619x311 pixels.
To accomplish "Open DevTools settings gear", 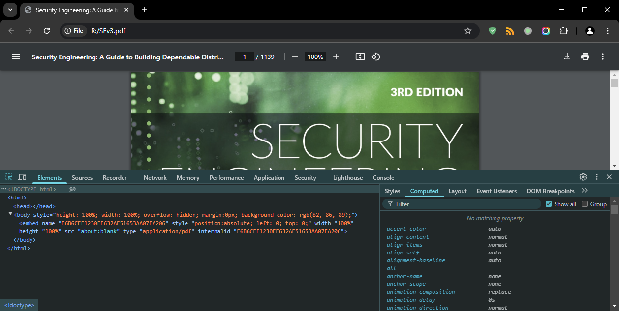I will coord(583,177).
